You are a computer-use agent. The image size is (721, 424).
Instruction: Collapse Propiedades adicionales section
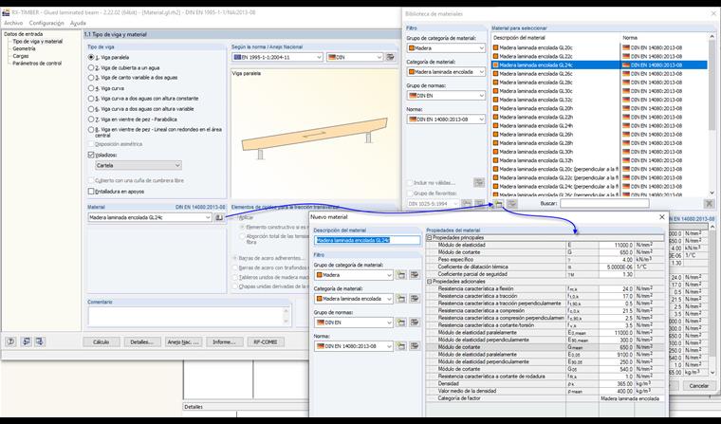pyautogui.click(x=430, y=282)
